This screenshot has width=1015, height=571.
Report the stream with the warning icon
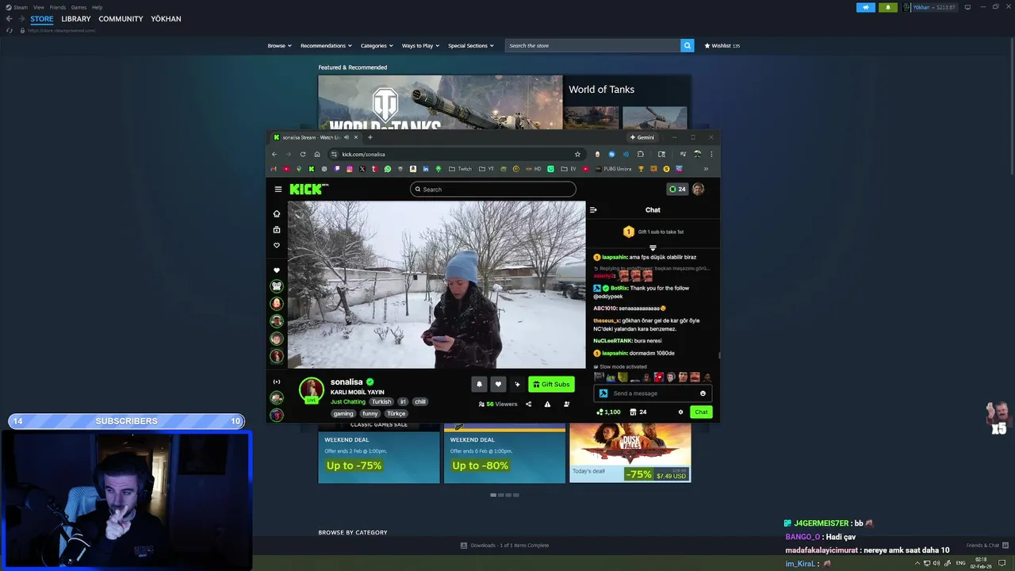pos(547,404)
